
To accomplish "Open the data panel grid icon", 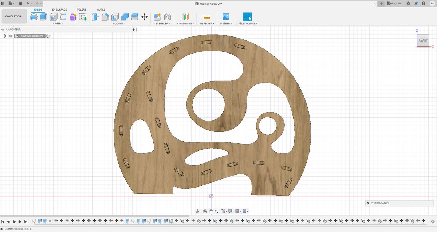I will (x=3, y=3).
